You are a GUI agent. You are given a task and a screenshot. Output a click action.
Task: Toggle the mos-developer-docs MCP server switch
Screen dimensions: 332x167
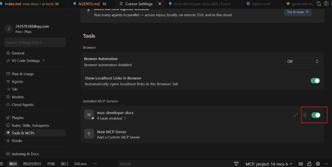pyautogui.click(x=316, y=115)
